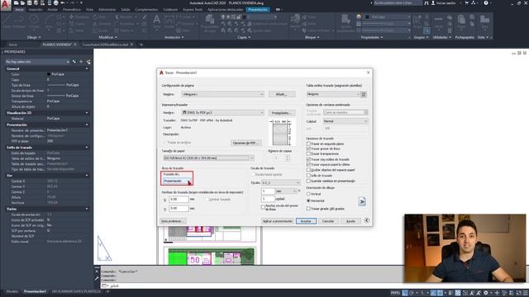This screenshot has width=529, height=297.
Task: Click Aplicar a presentación button
Action: 278,221
